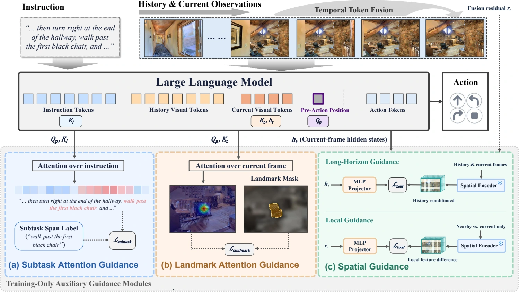Open the Landmark Mask chair image
Screen dimensions: 519x292
tap(276, 209)
